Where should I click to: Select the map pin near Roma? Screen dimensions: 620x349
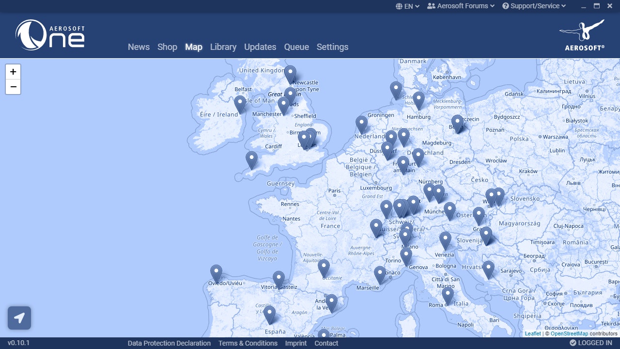tap(448, 294)
